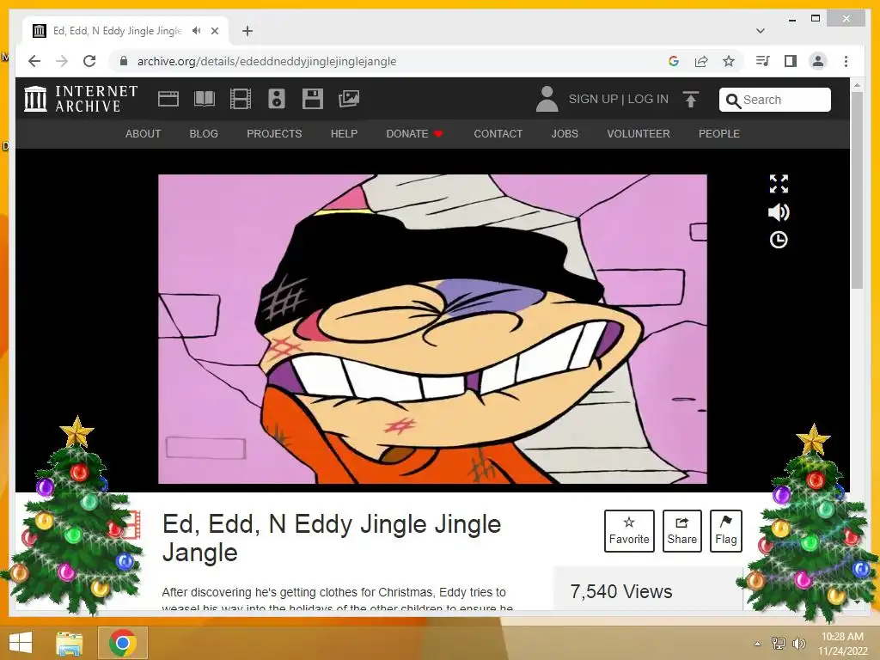Open the Windows Start button

(21, 643)
